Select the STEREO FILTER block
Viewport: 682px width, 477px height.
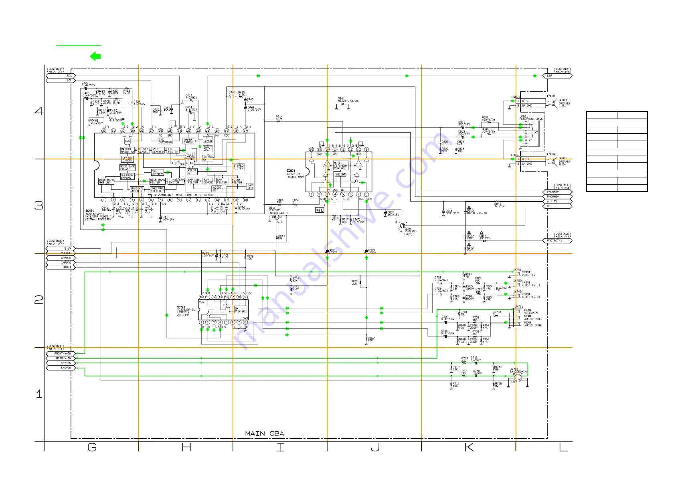[239, 167]
